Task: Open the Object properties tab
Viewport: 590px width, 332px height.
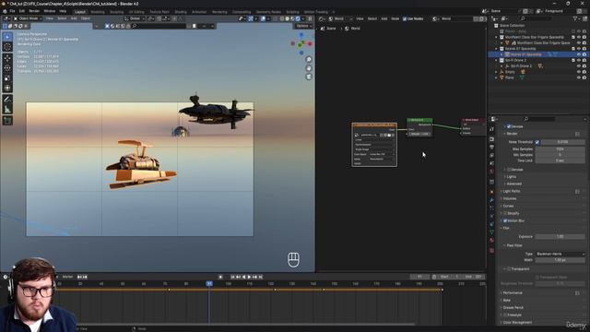Action: (491, 192)
